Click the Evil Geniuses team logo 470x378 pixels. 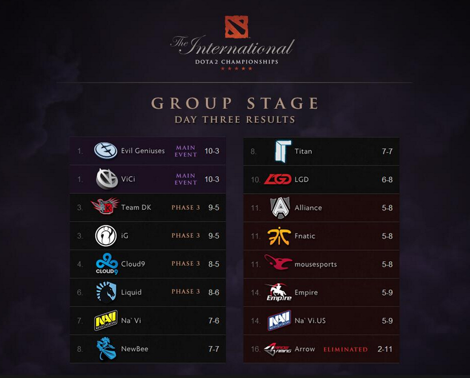105,150
